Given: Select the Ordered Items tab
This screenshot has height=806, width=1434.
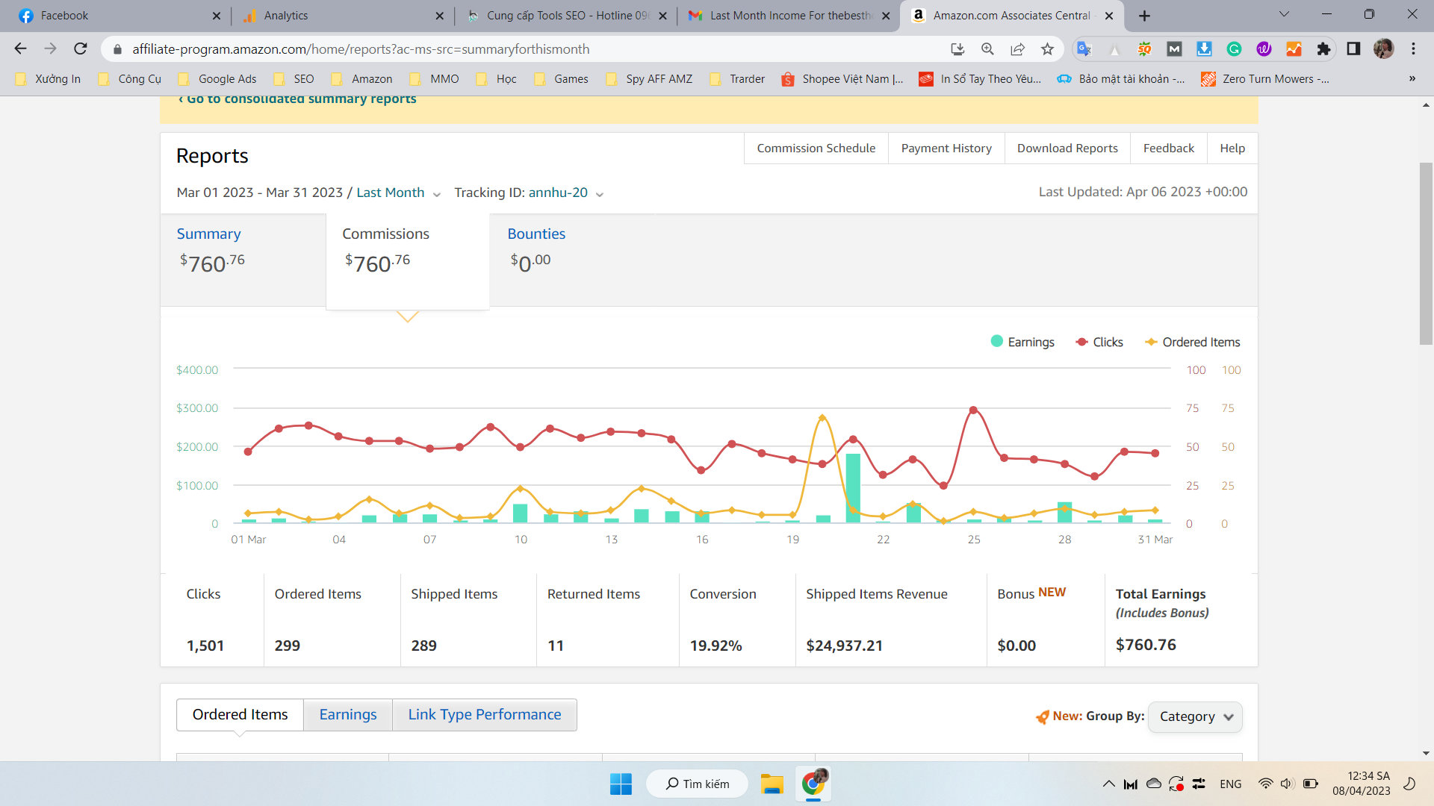Looking at the screenshot, I should click(x=240, y=714).
